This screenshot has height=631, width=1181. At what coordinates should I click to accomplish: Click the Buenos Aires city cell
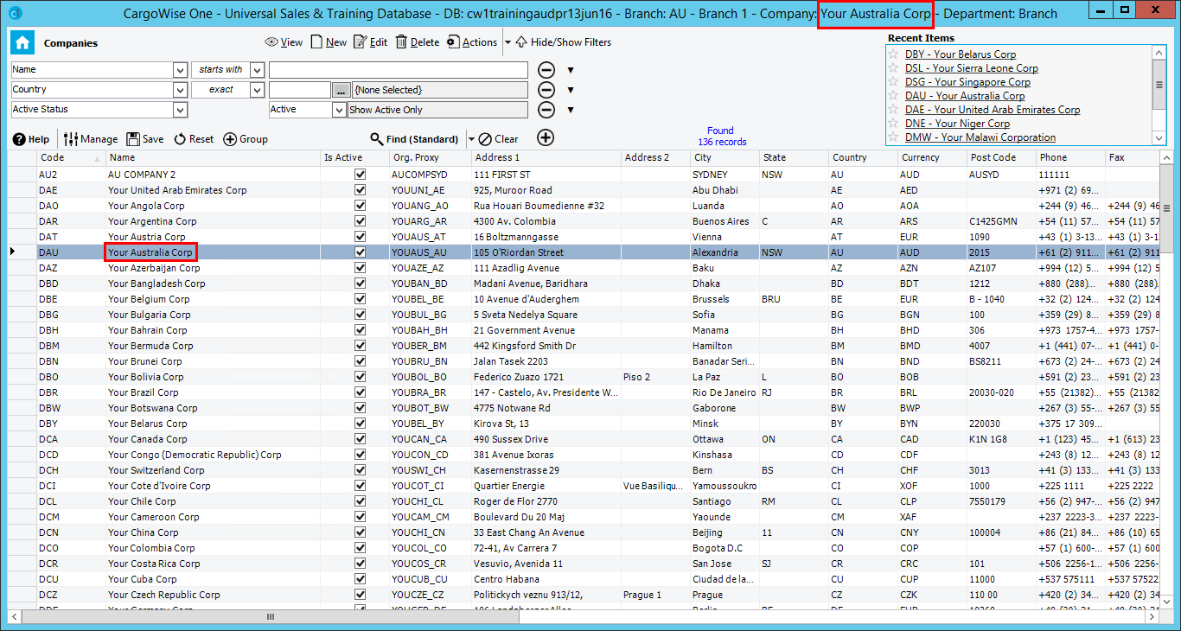[x=725, y=221]
